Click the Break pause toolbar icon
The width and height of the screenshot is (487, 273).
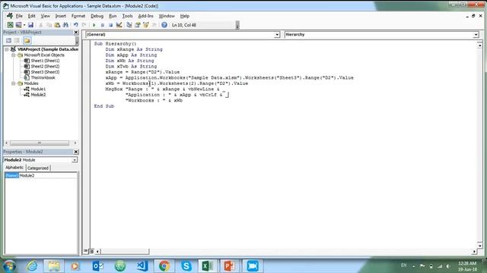click(103, 25)
